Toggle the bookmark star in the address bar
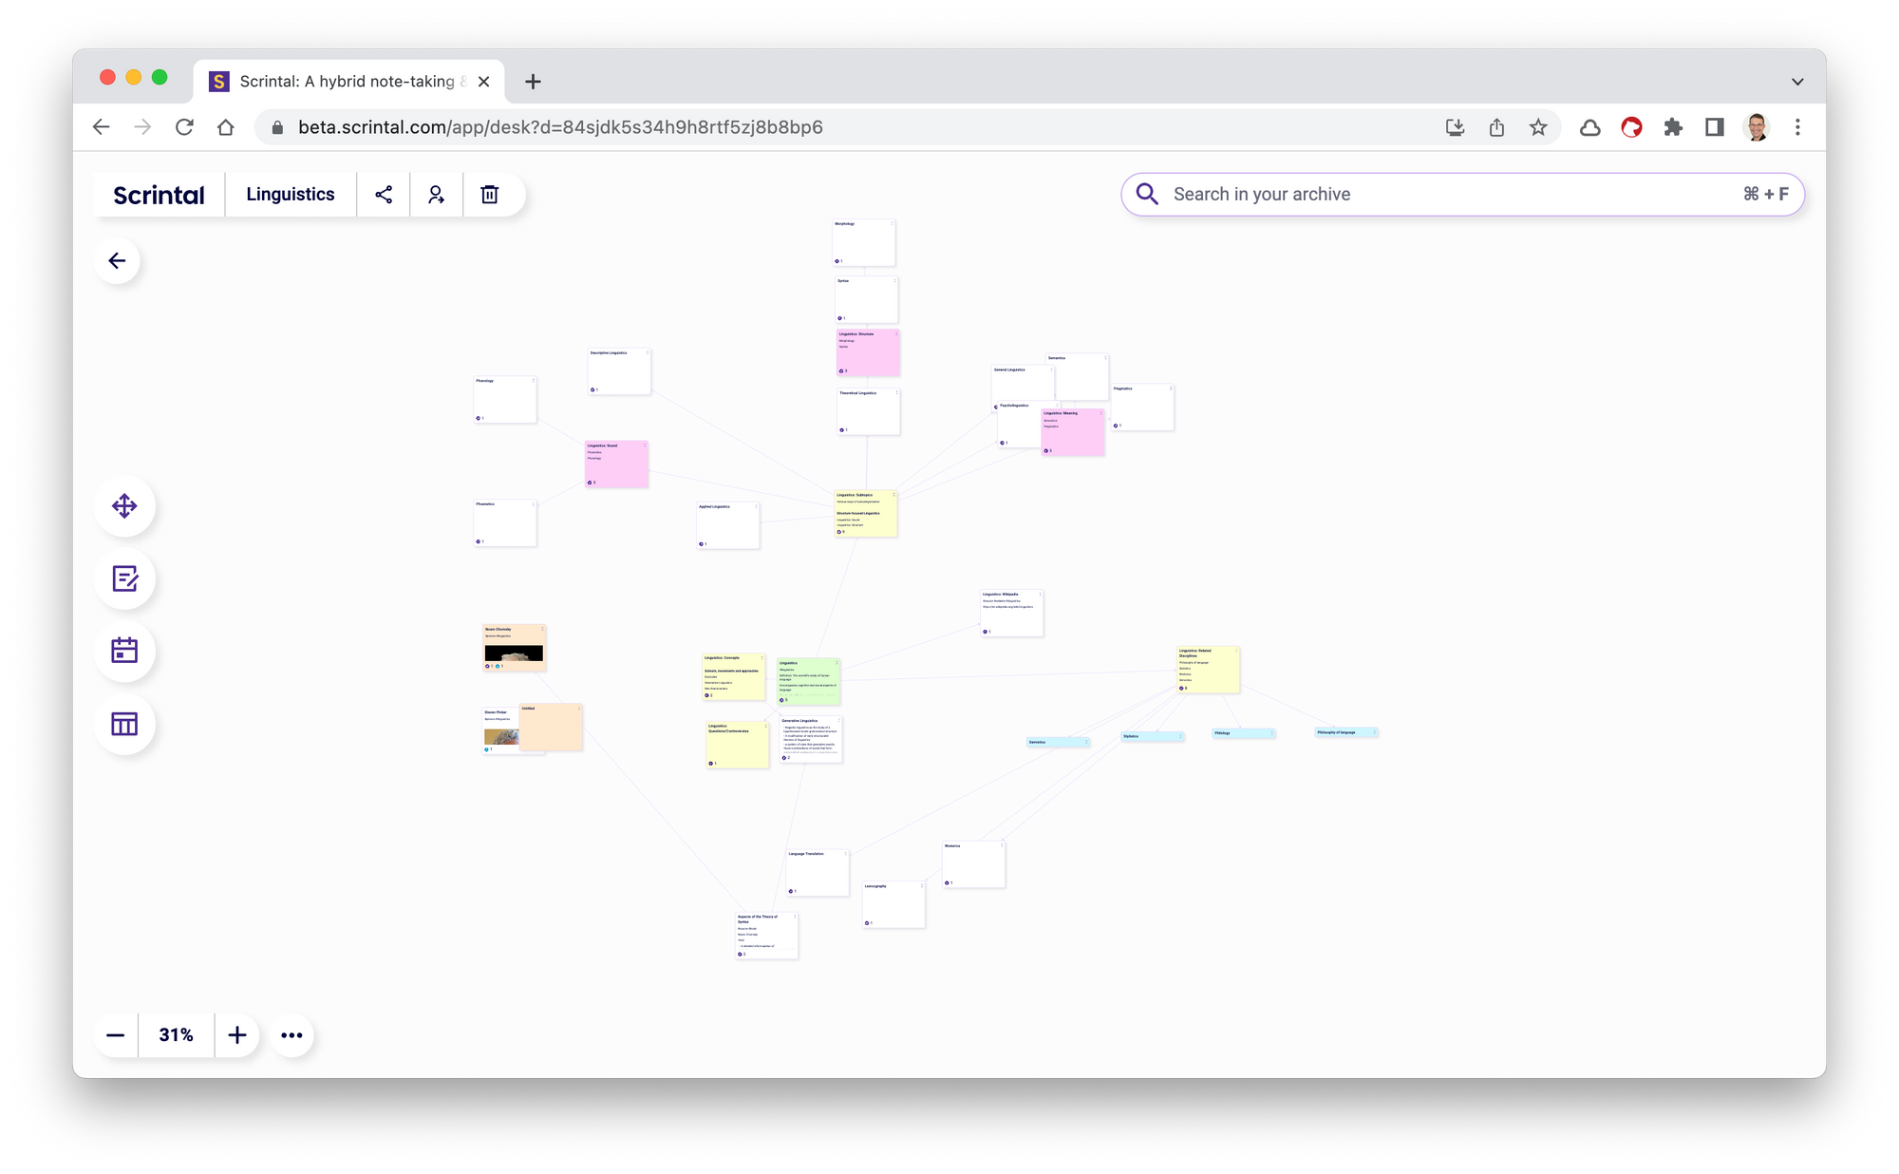 pyautogui.click(x=1536, y=126)
